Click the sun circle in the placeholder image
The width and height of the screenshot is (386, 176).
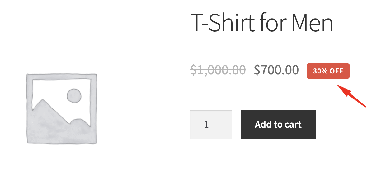click(x=74, y=95)
